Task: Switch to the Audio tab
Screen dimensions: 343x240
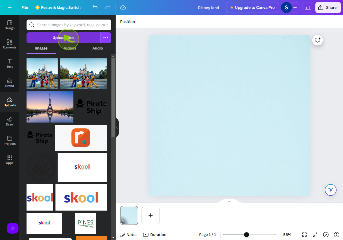Action: pyautogui.click(x=98, y=48)
